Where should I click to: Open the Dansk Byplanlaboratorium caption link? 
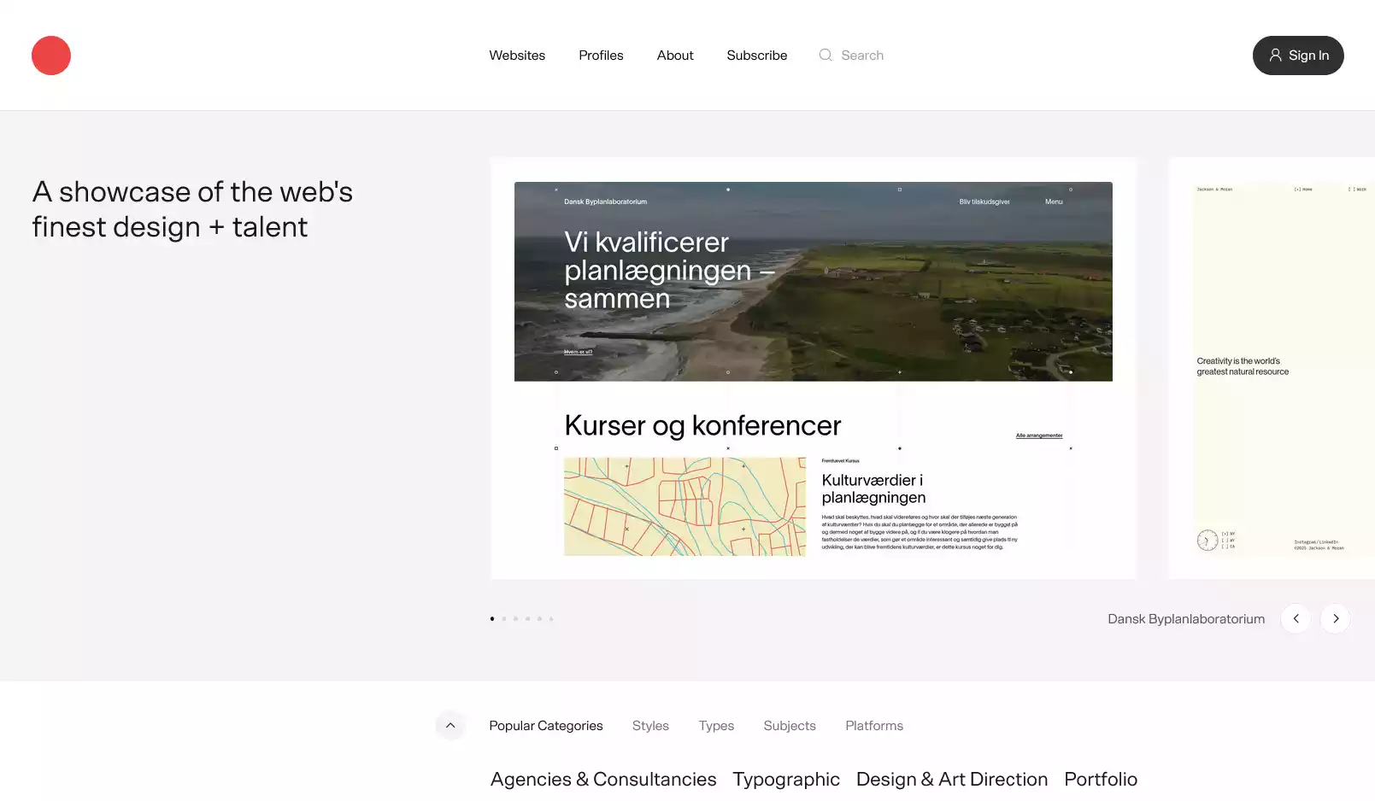coord(1186,619)
